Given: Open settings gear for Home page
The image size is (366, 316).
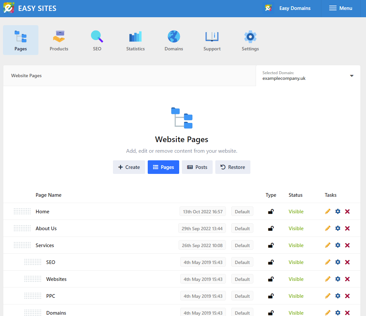Looking at the screenshot, I should (338, 211).
